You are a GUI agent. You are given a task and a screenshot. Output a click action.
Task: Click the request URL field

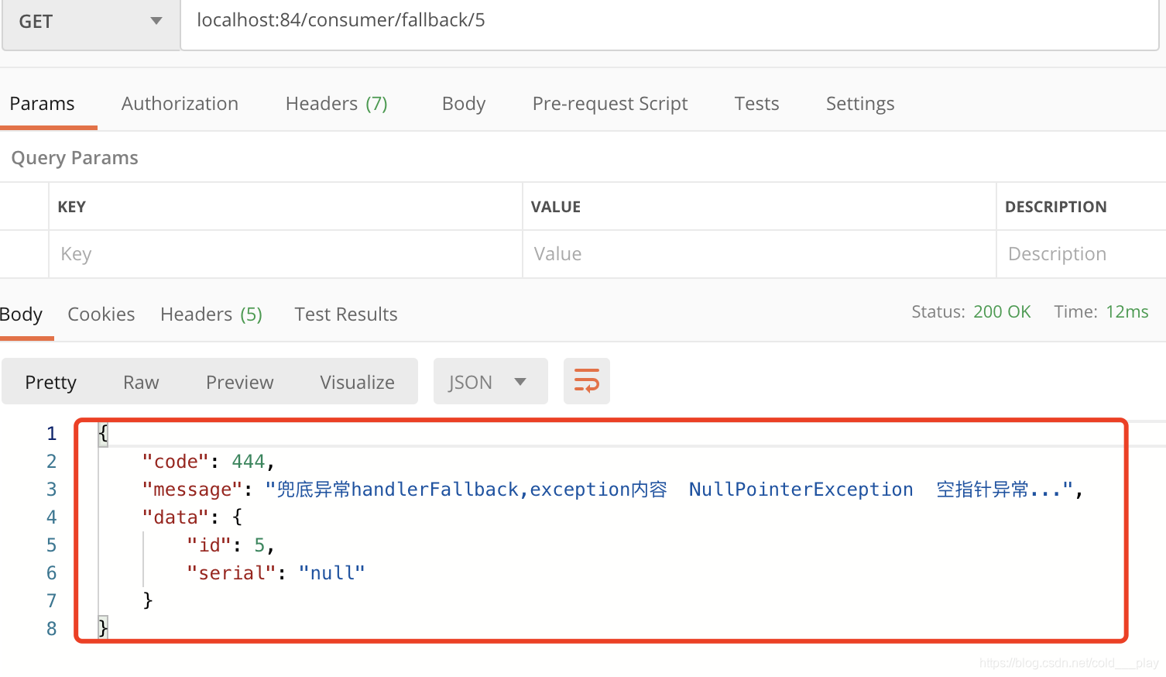point(669,23)
